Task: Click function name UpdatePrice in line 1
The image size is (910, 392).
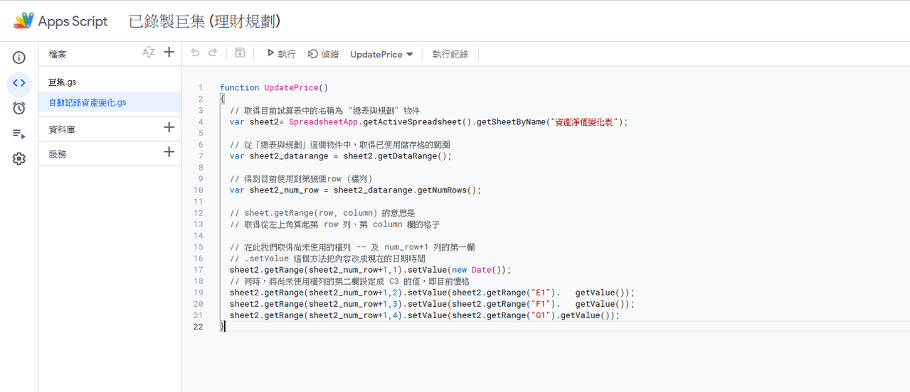Action: tap(291, 87)
